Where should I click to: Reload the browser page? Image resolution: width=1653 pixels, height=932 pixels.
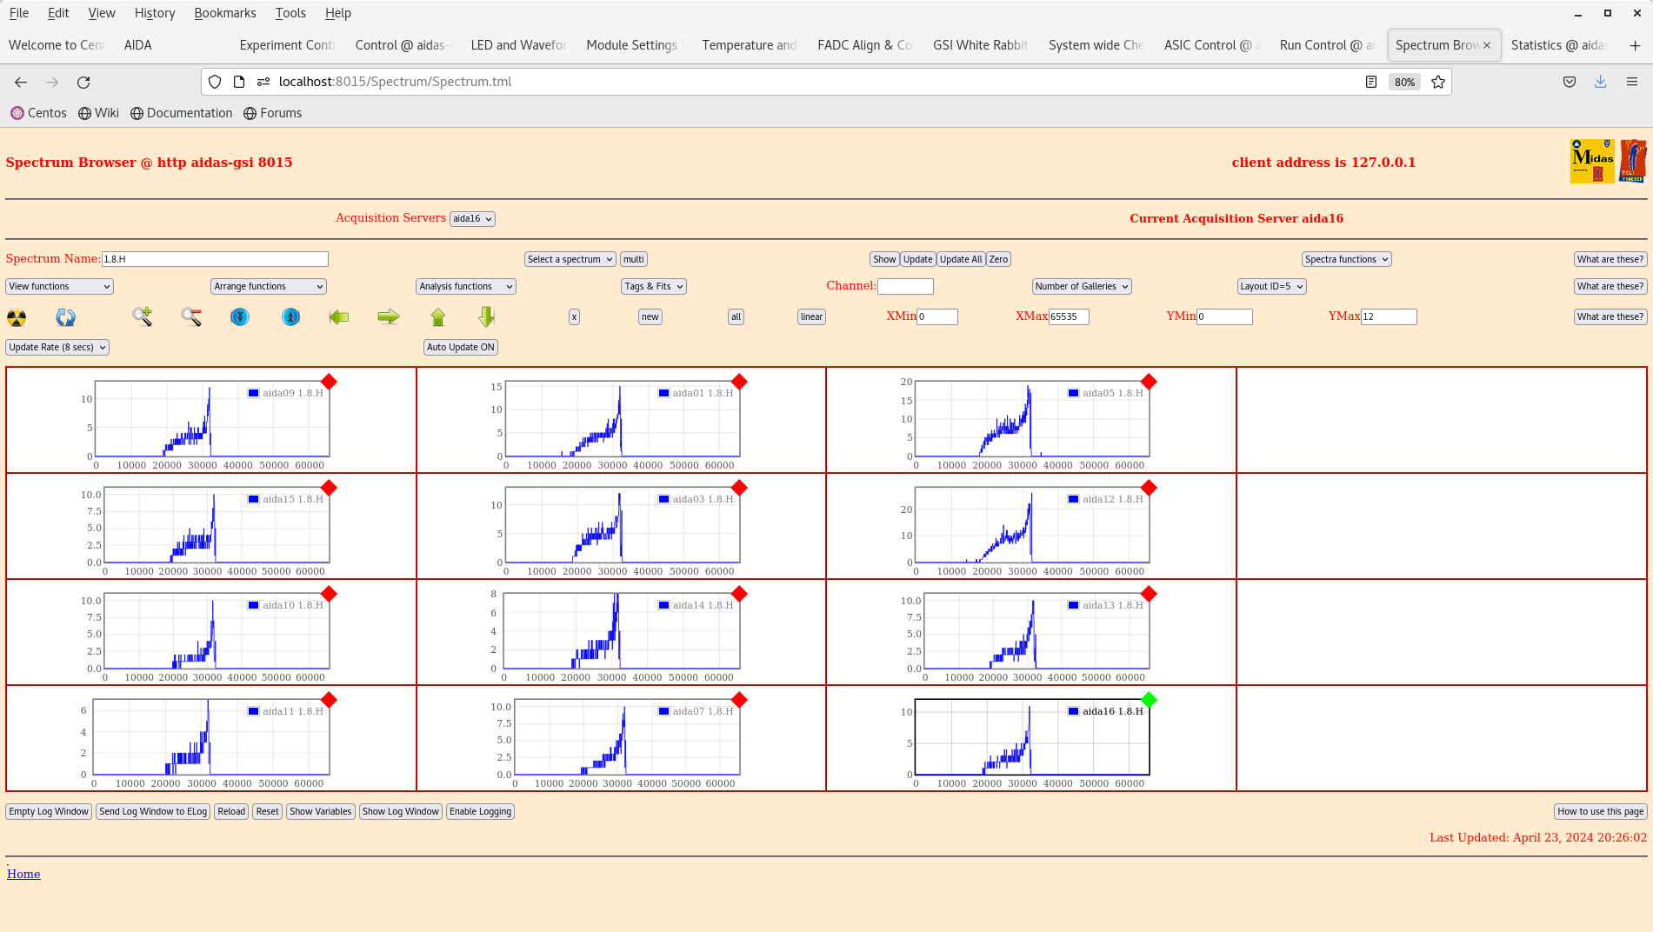[x=83, y=82]
